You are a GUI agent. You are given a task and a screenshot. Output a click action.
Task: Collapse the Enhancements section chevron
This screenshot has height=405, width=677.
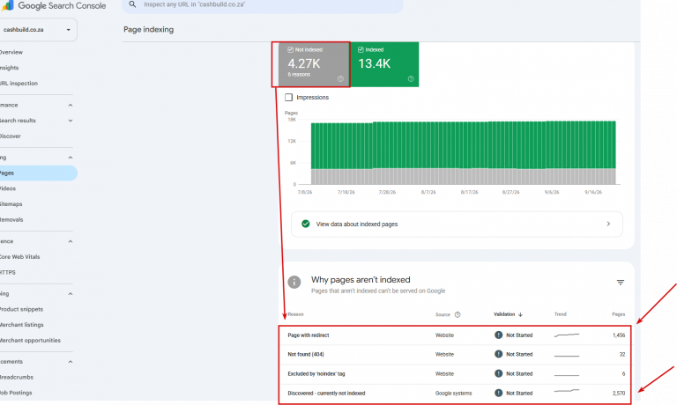tap(71, 362)
